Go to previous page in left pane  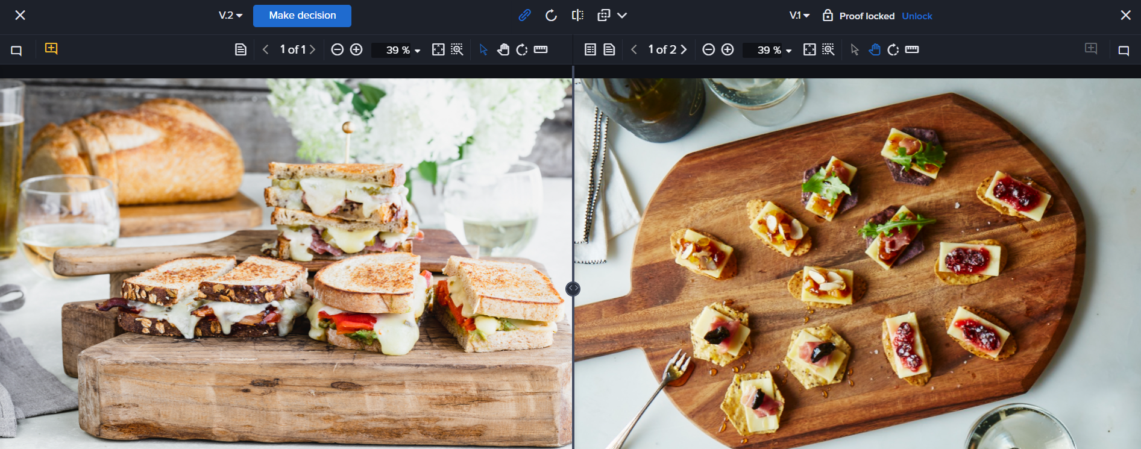coord(265,49)
